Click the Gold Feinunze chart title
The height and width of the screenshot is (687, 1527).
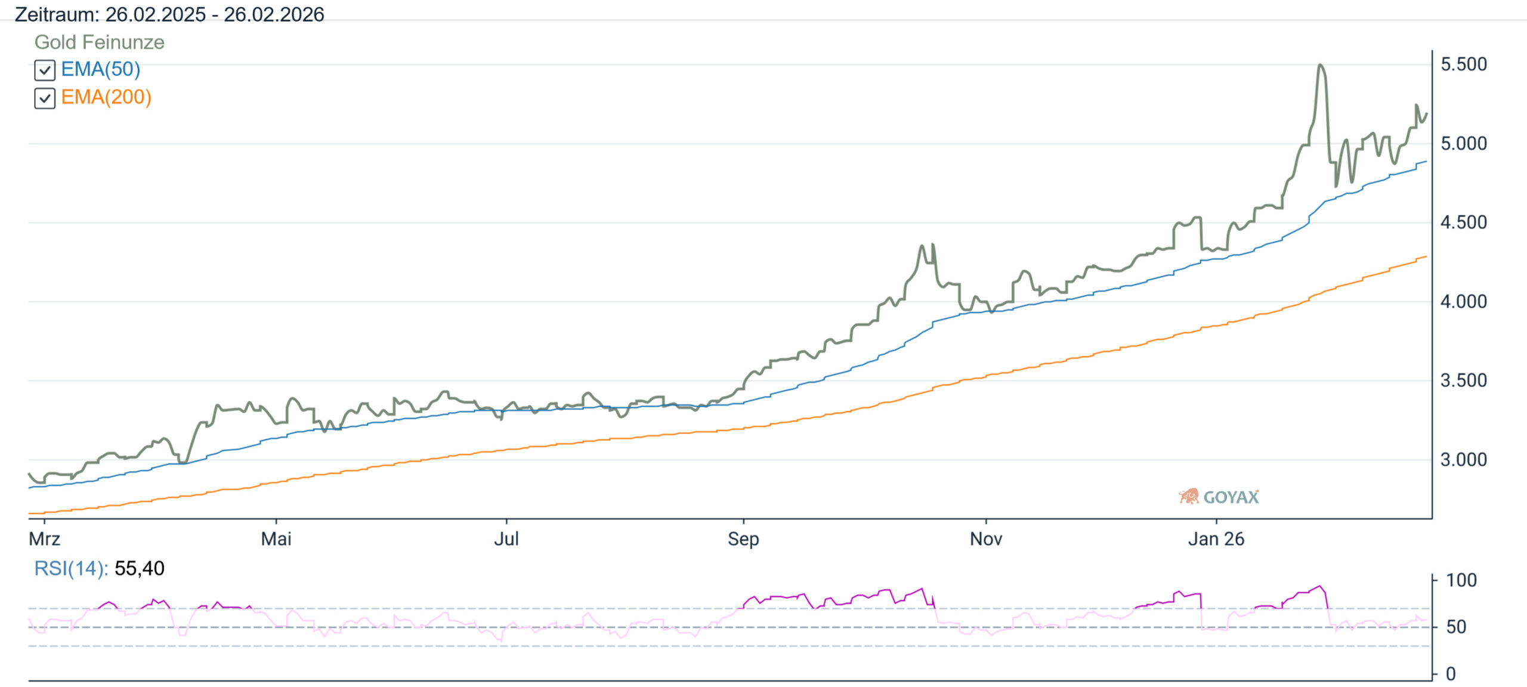pos(99,42)
